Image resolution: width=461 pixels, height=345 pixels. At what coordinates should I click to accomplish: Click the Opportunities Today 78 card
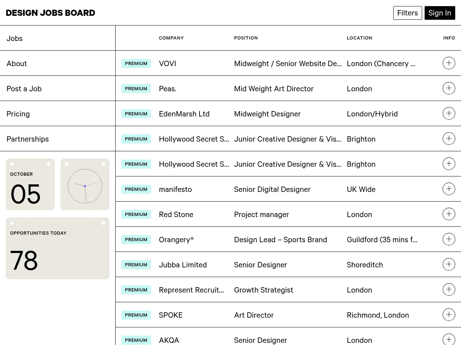click(58, 248)
